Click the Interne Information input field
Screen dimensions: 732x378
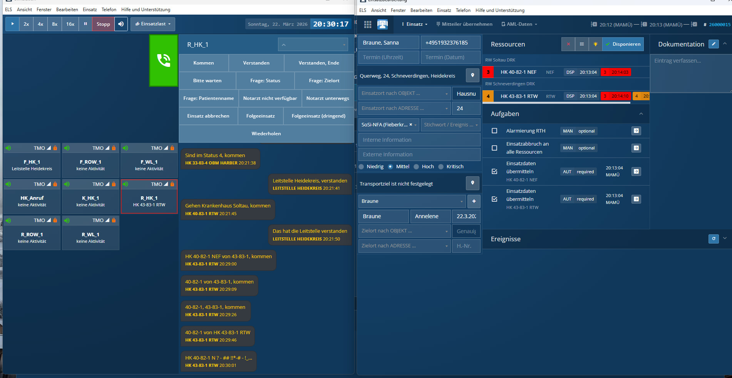(419, 140)
